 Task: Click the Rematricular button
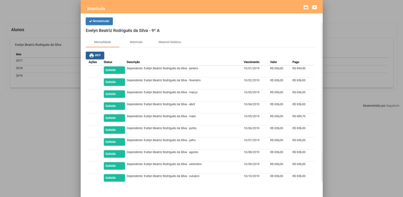(99, 21)
